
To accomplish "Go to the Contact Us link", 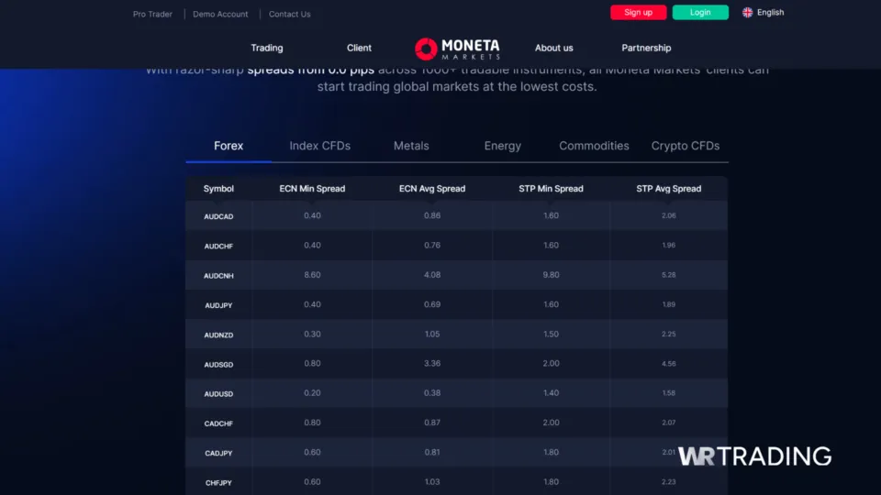I will pos(289,15).
